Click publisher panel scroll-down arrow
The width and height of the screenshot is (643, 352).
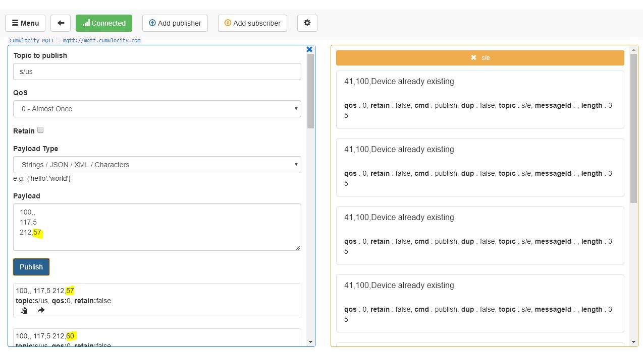(x=310, y=342)
